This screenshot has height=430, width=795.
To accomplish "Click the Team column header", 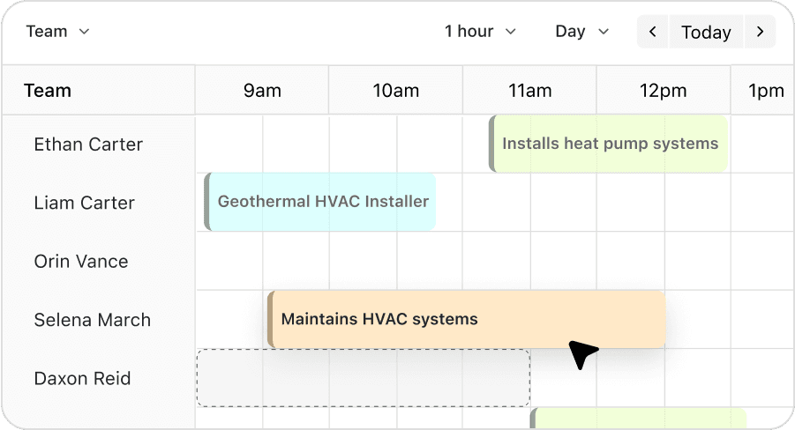I will (x=48, y=91).
